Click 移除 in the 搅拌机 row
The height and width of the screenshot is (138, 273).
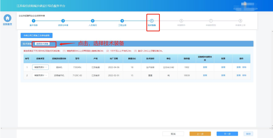coord(244,67)
